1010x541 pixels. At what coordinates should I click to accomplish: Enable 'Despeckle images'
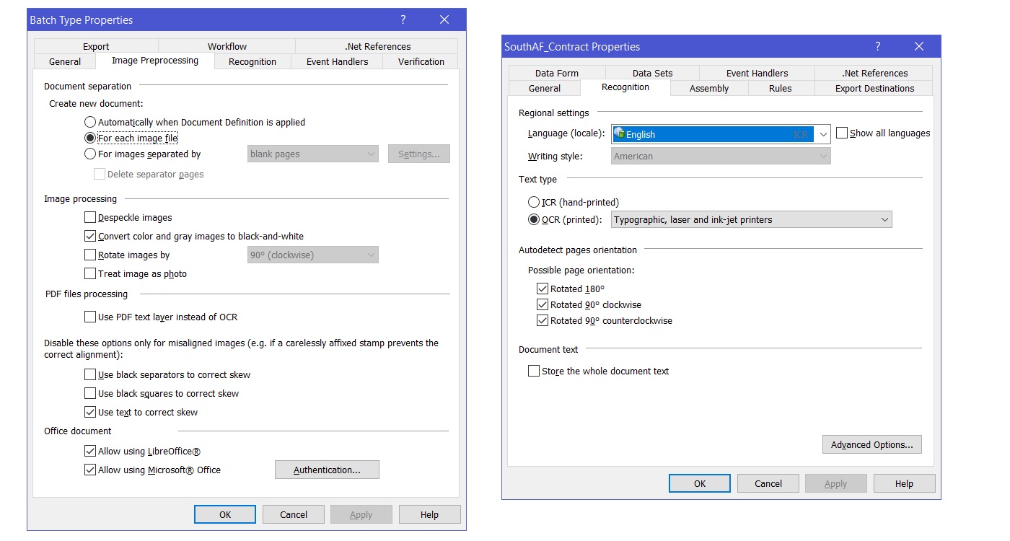coord(90,217)
